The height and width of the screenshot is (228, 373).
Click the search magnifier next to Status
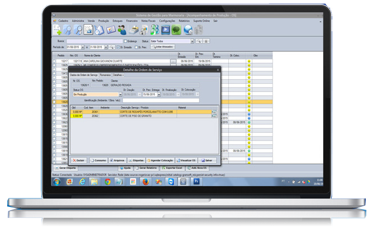point(199,41)
